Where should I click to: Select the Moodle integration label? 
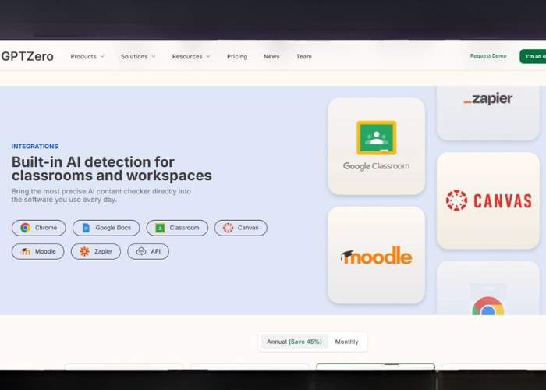pos(45,251)
